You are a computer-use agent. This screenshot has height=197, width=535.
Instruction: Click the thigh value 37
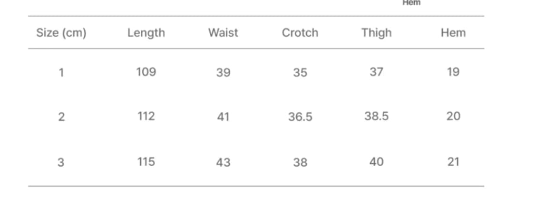pos(376,72)
